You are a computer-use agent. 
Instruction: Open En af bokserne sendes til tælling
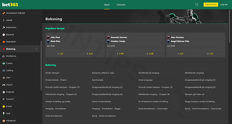pos(153,101)
